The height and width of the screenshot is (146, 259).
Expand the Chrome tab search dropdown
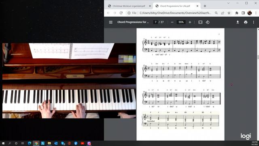click(x=228, y=3)
